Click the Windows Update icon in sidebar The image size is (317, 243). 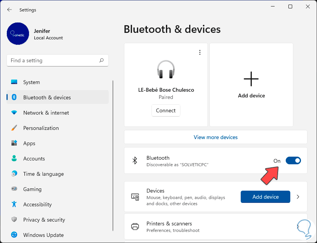point(14,235)
